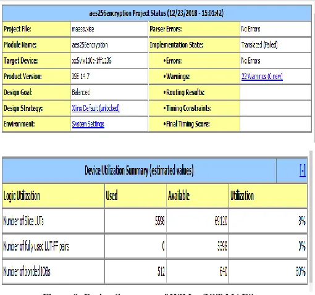Collapse the Device Utilization Summary section
The width and height of the screenshot is (315, 295).
point(303,170)
